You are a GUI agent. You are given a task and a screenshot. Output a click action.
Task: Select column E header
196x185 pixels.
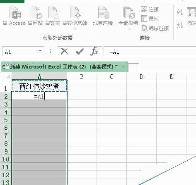171,76
